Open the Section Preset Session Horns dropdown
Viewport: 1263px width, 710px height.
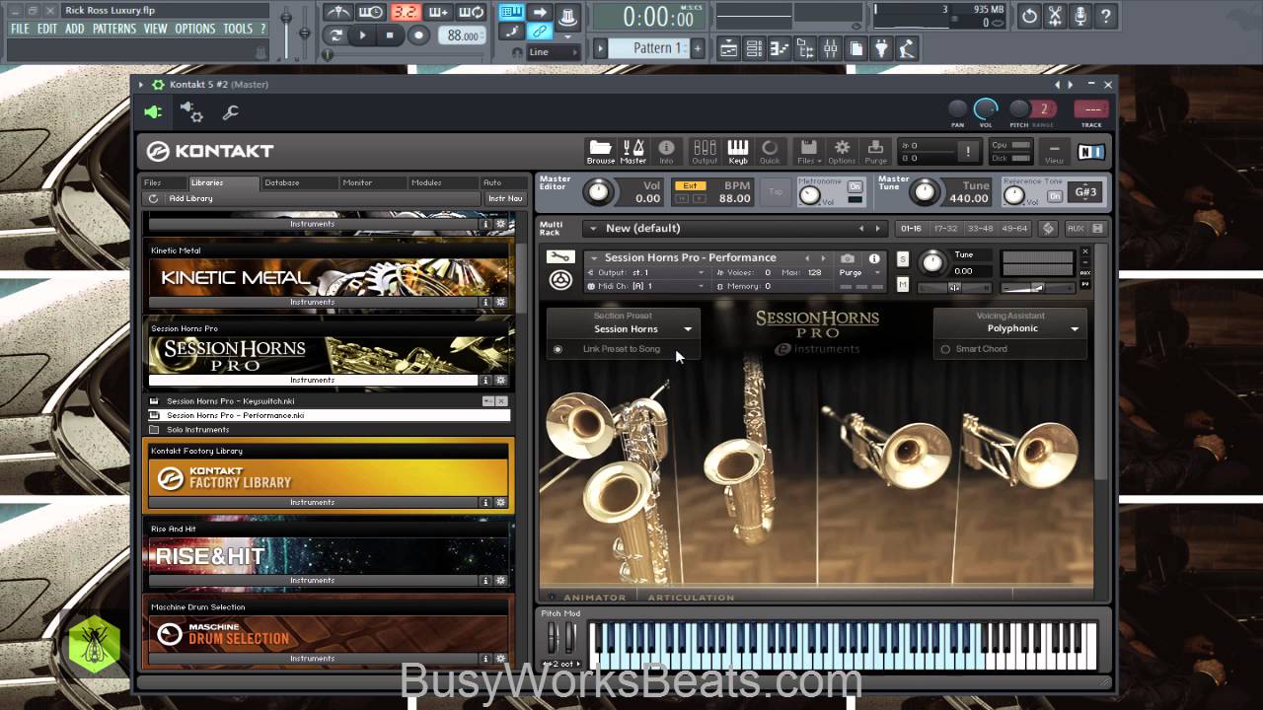coord(624,328)
